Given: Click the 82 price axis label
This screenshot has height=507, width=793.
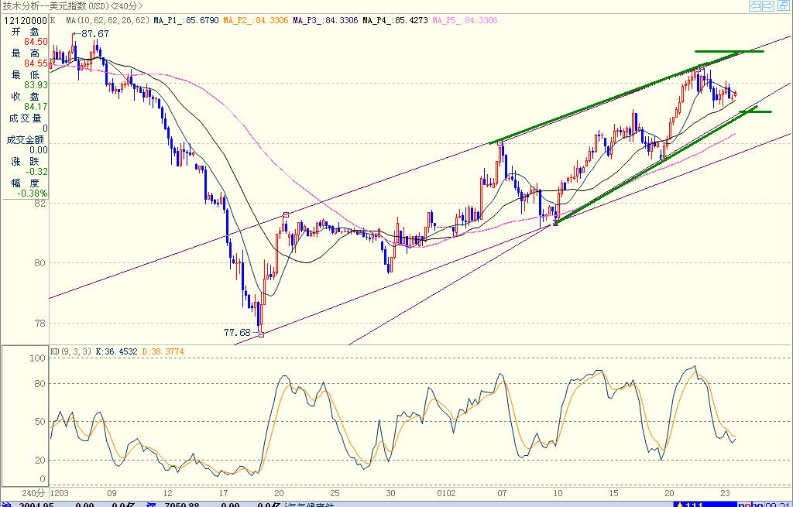Looking at the screenshot, I should (x=40, y=204).
